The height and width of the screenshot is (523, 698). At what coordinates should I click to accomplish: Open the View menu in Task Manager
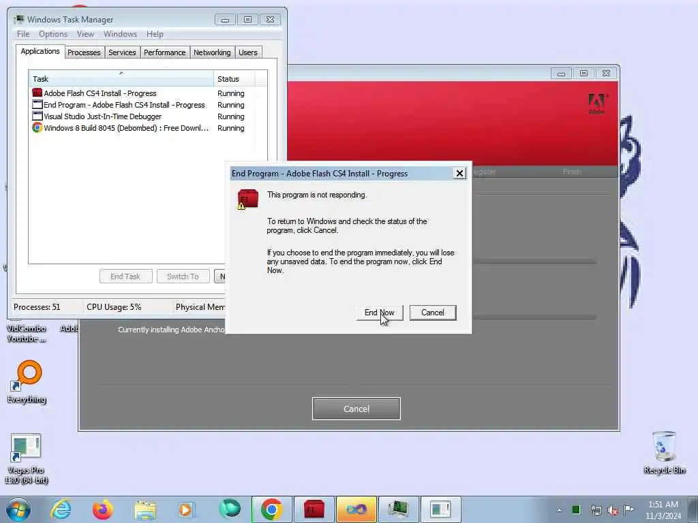pyautogui.click(x=85, y=34)
